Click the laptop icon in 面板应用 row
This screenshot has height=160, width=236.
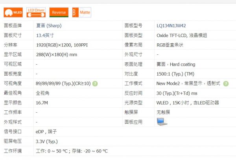[162, 122]
